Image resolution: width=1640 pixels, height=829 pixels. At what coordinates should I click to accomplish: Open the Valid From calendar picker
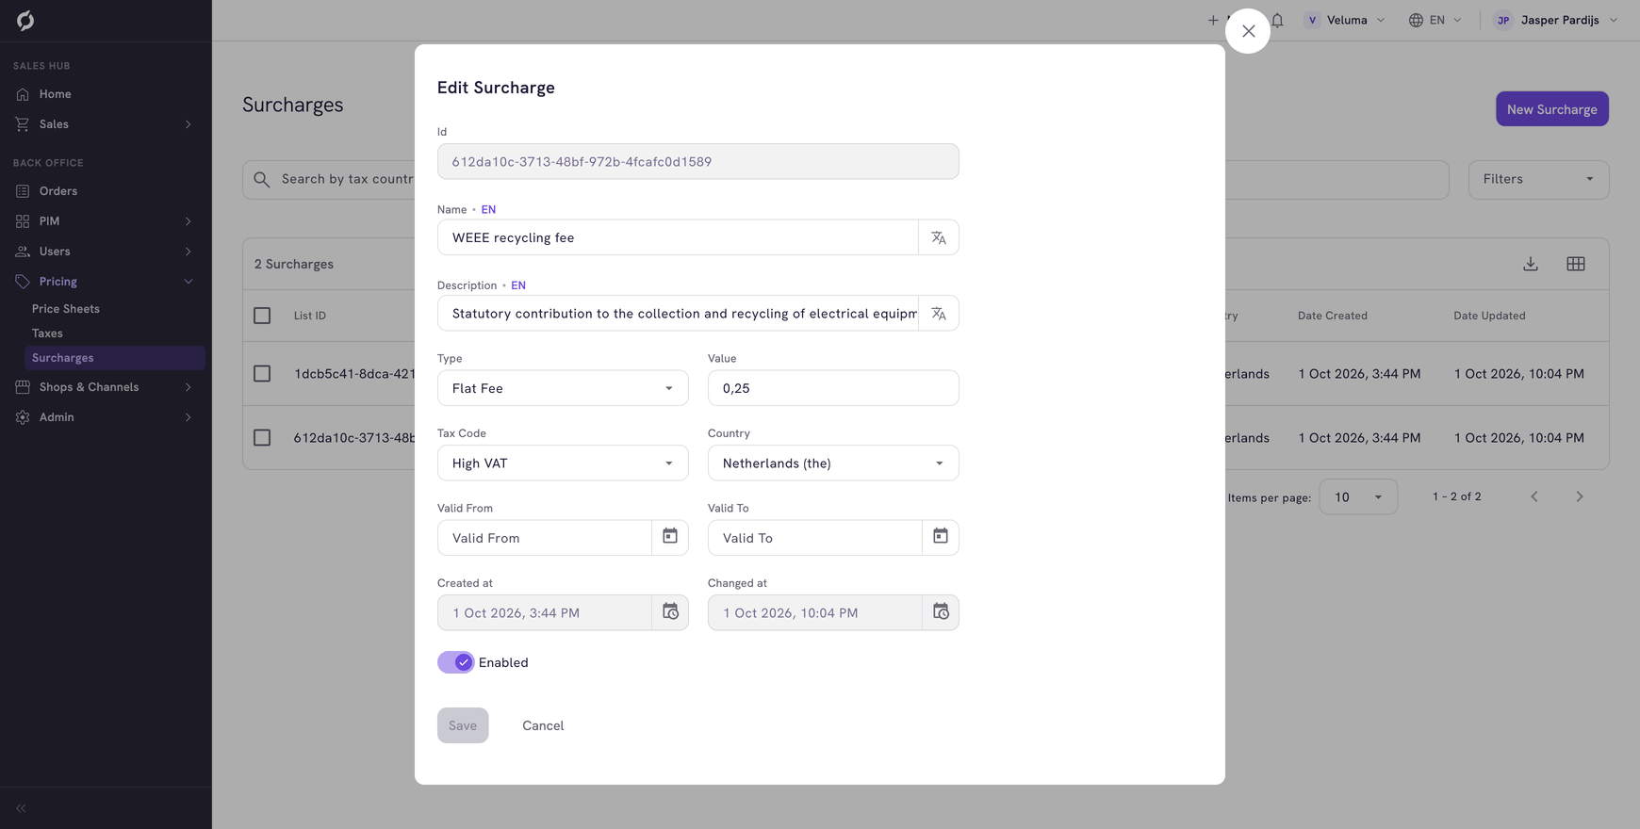point(670,537)
